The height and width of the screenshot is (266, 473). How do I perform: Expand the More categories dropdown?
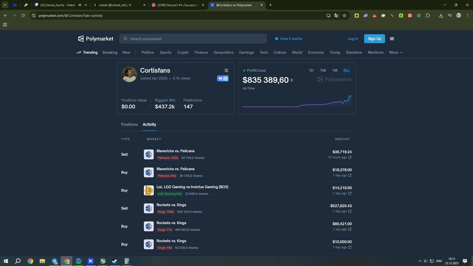tap(396, 52)
